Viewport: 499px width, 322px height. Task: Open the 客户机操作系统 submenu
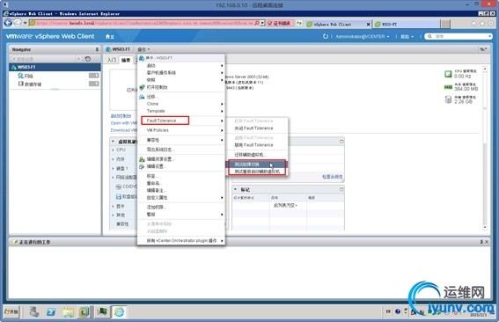(x=181, y=72)
